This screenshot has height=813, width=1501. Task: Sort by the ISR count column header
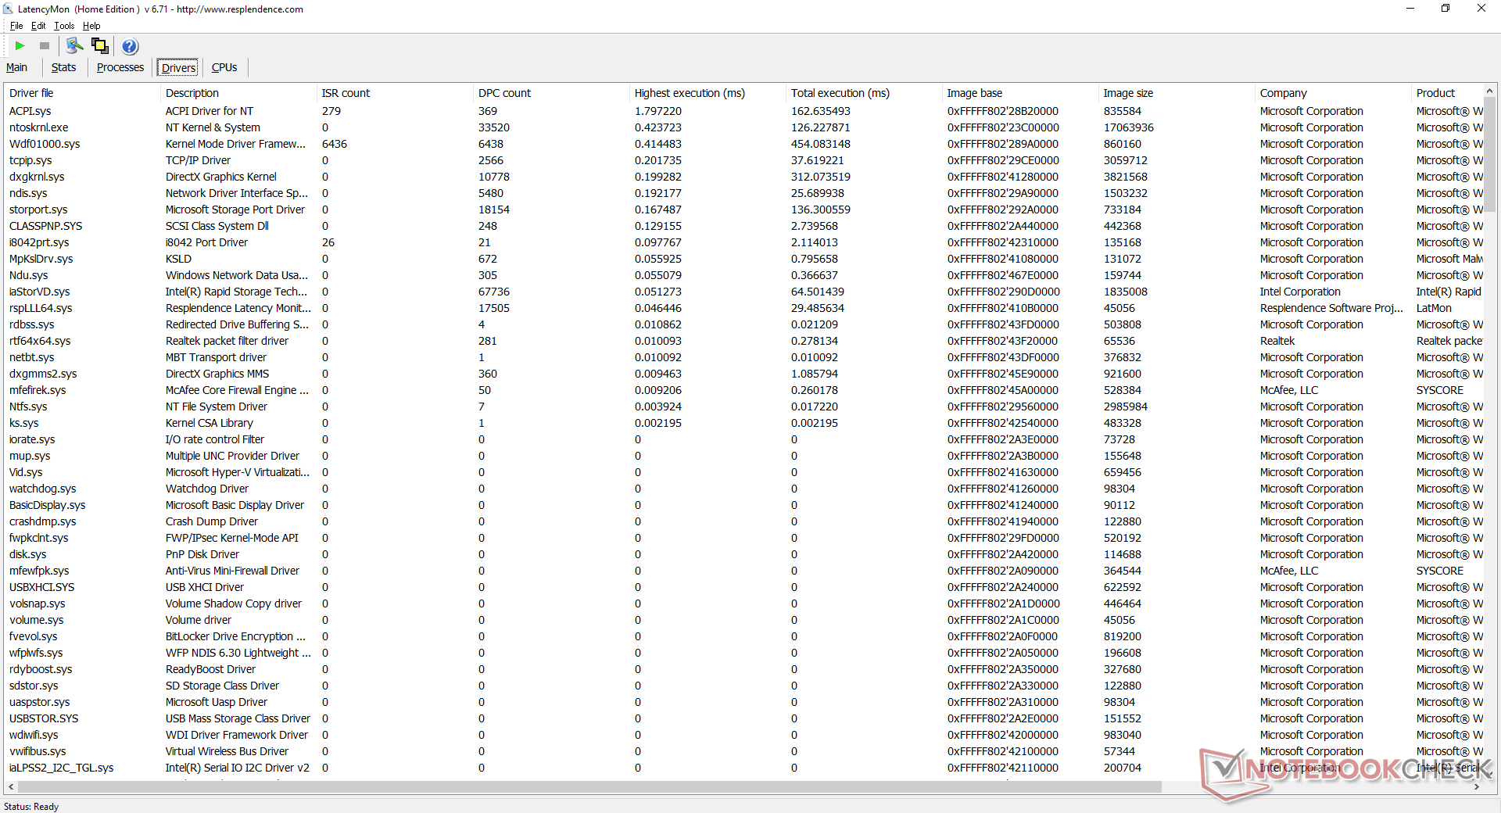point(395,93)
